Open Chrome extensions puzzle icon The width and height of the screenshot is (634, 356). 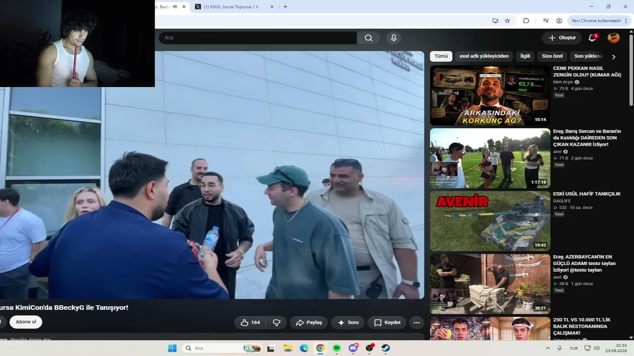pos(526,21)
